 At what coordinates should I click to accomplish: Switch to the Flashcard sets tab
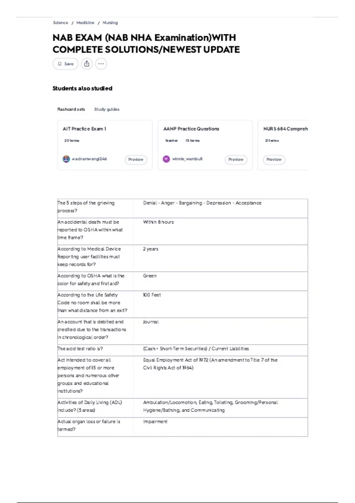[x=71, y=109]
